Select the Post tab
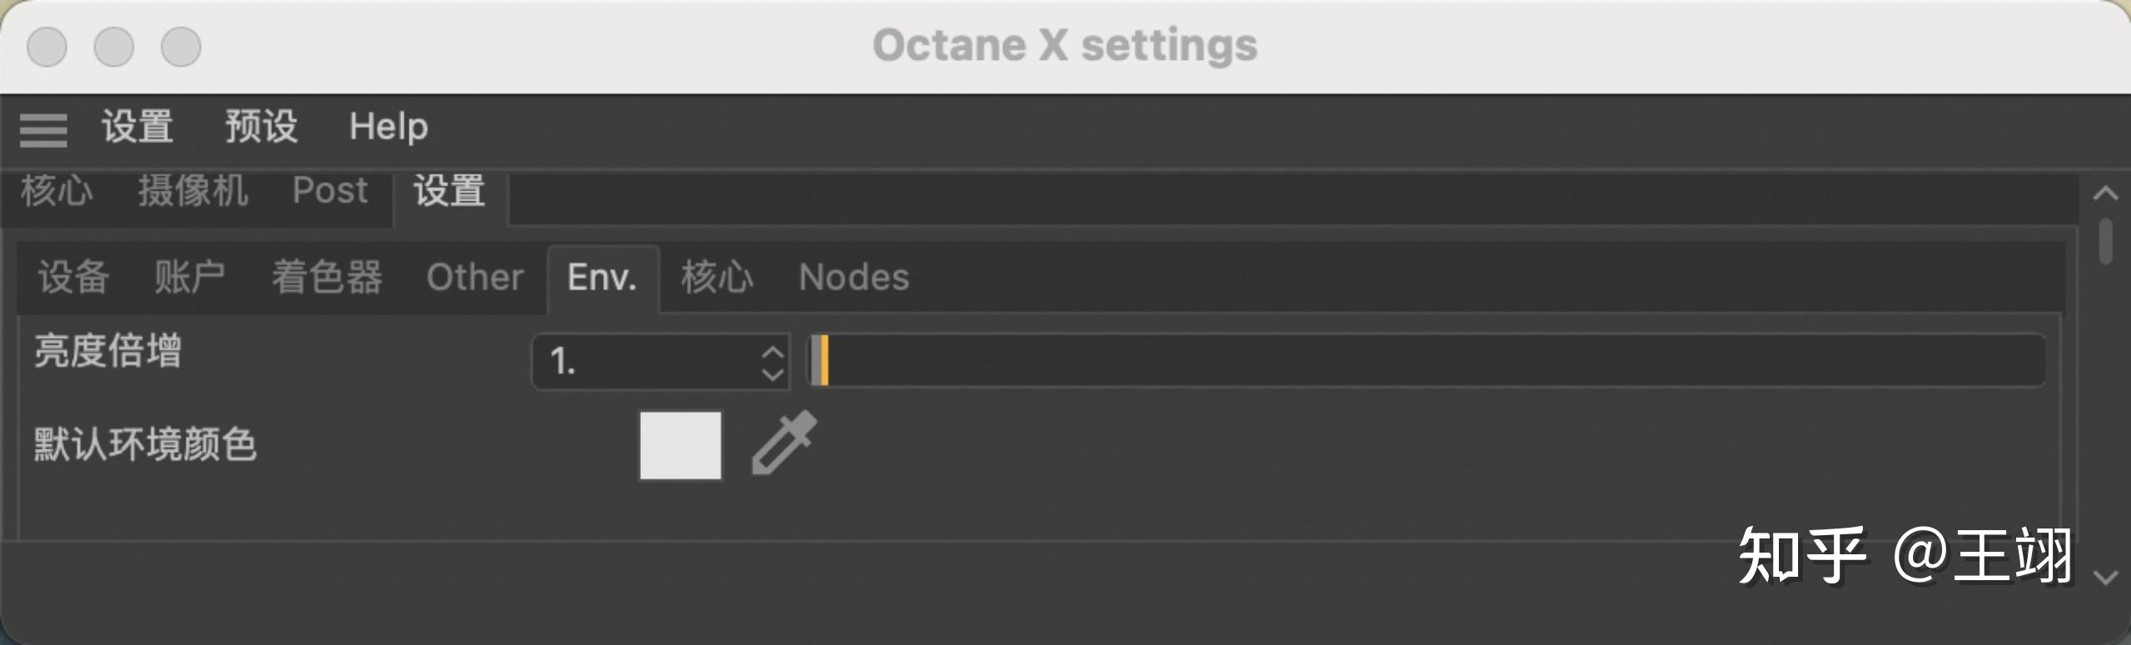2131x645 pixels. (x=330, y=191)
